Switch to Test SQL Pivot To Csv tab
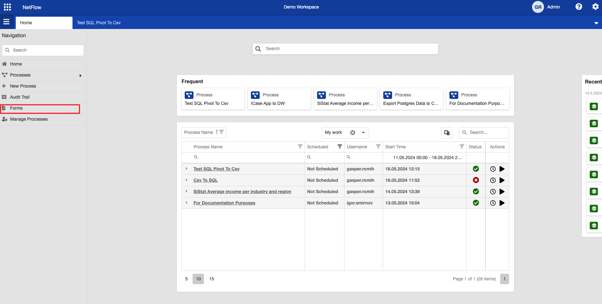 pos(99,23)
